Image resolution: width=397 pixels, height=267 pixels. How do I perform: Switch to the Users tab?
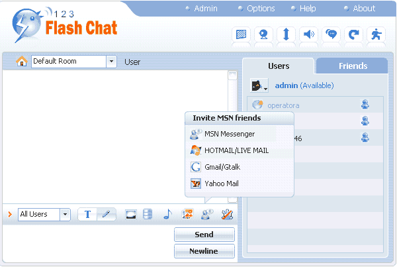pyautogui.click(x=279, y=66)
